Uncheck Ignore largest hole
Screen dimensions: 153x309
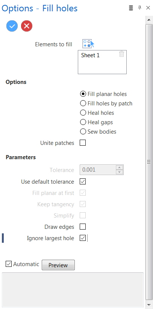click(x=83, y=238)
